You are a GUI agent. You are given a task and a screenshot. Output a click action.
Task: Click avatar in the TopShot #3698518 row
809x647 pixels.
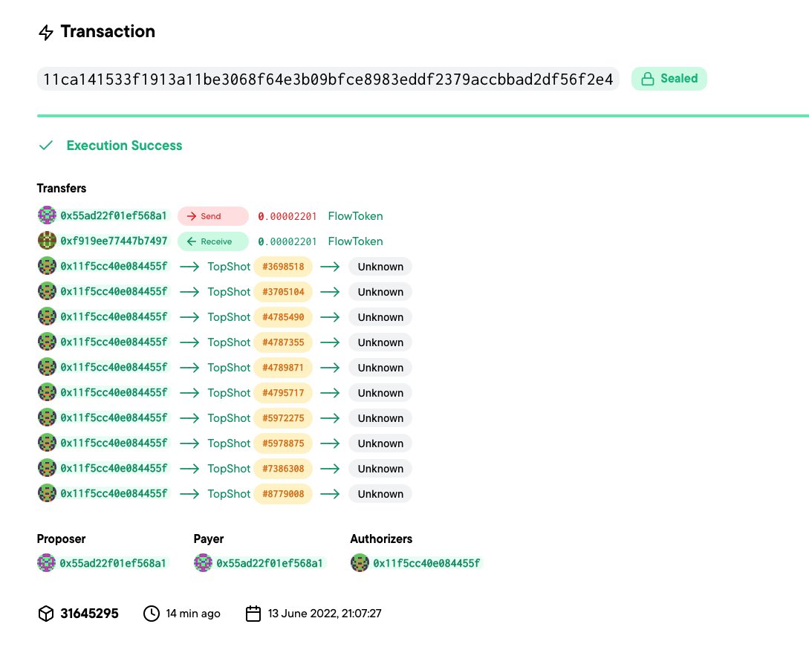click(47, 266)
